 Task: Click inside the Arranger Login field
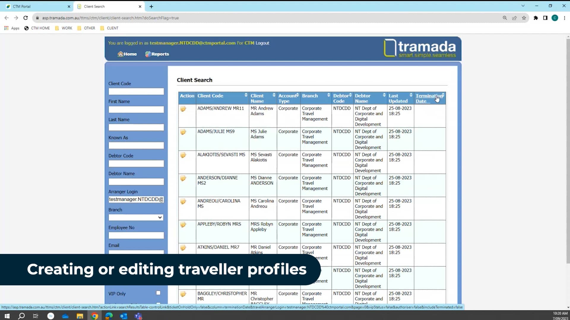(136, 199)
